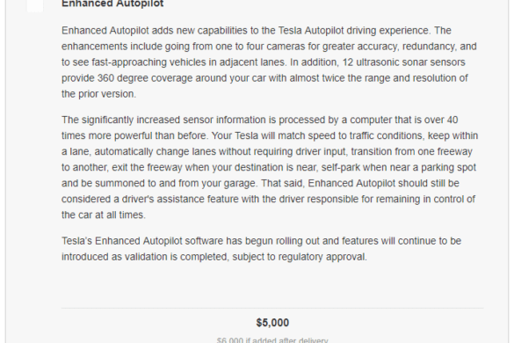Click the $6,000 if added after delivery note
Viewport: 514px width, 343px height.
[x=272, y=340]
